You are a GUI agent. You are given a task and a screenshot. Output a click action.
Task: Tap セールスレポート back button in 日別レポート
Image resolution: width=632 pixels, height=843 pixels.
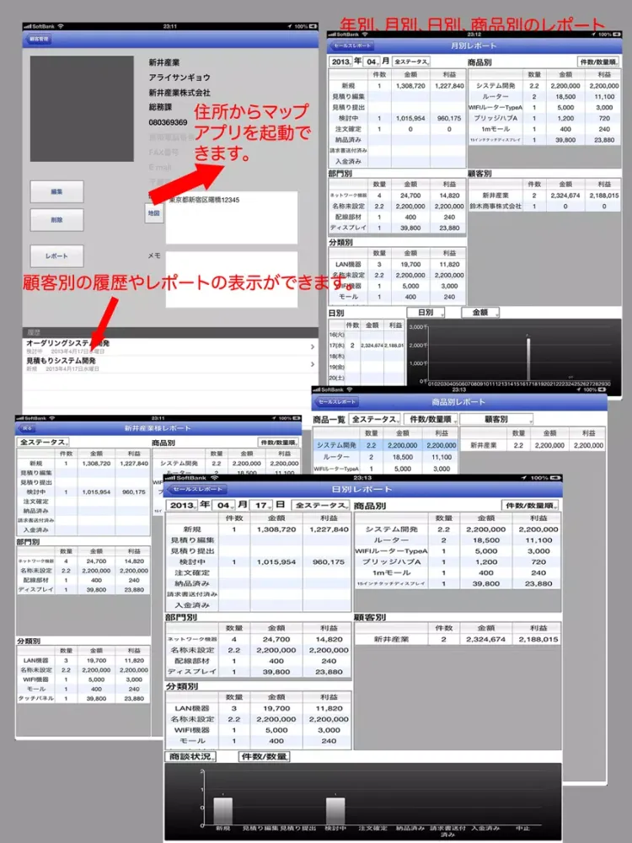point(196,489)
